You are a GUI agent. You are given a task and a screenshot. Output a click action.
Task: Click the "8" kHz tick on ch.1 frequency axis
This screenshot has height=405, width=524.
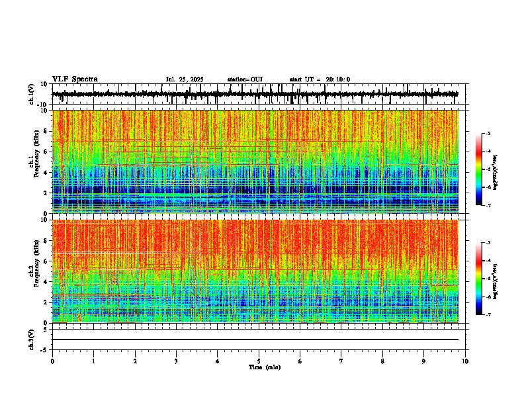click(x=46, y=131)
